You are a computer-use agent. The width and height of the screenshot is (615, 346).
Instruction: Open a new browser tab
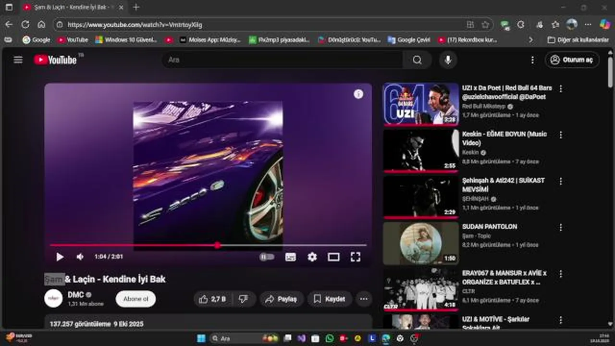pyautogui.click(x=136, y=7)
